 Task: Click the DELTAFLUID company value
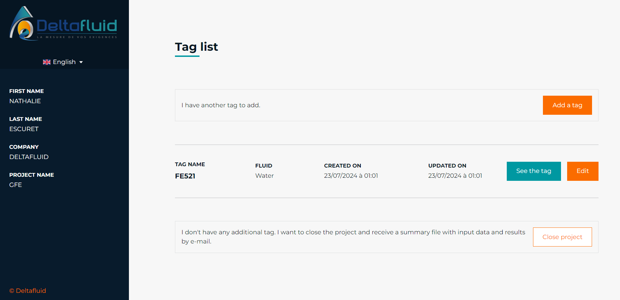[29, 157]
